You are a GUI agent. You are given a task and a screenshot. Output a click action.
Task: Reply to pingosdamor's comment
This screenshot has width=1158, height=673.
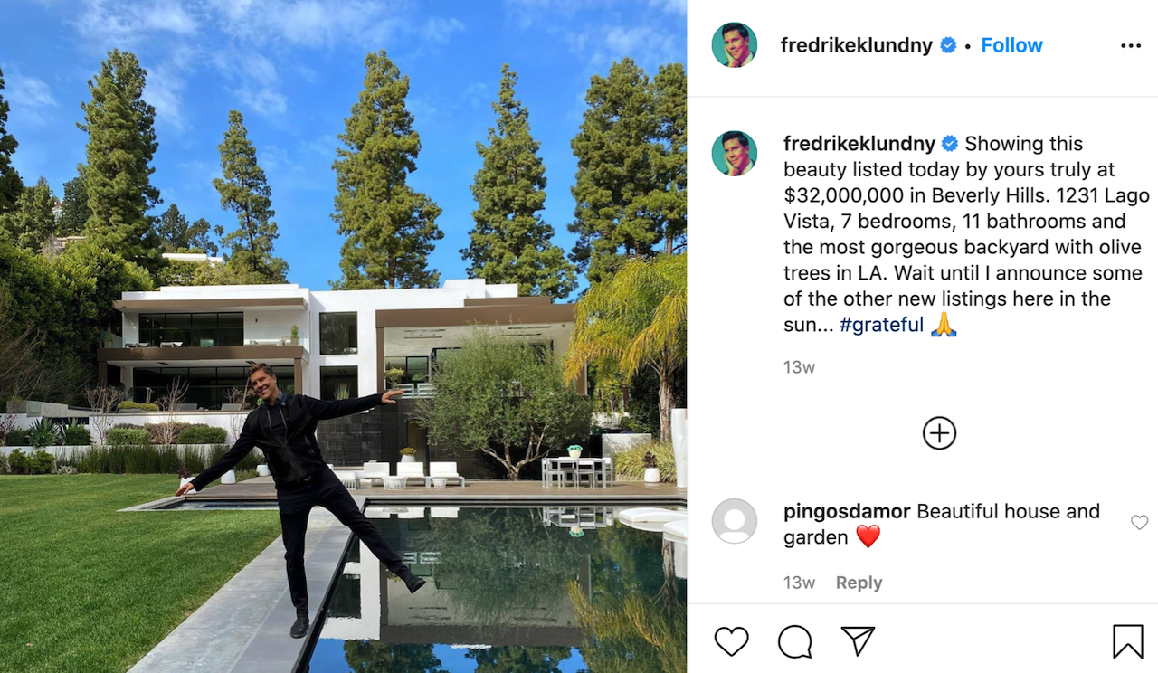pos(859,583)
